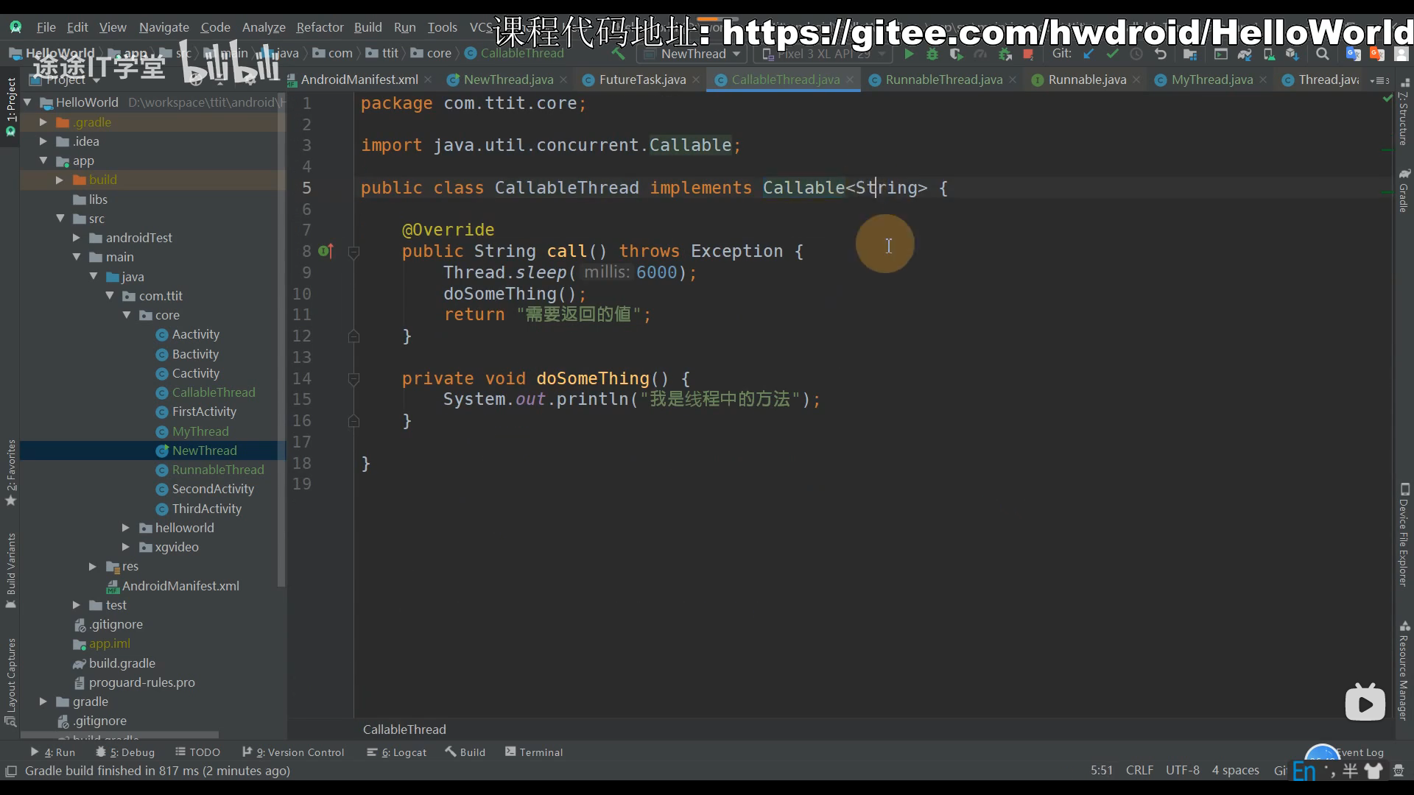Expand the androidTest folder

(77, 238)
